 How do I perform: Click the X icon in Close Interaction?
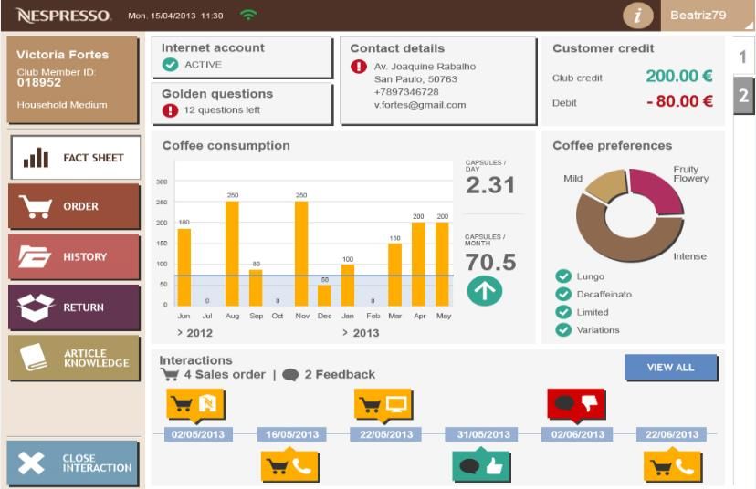(31, 463)
